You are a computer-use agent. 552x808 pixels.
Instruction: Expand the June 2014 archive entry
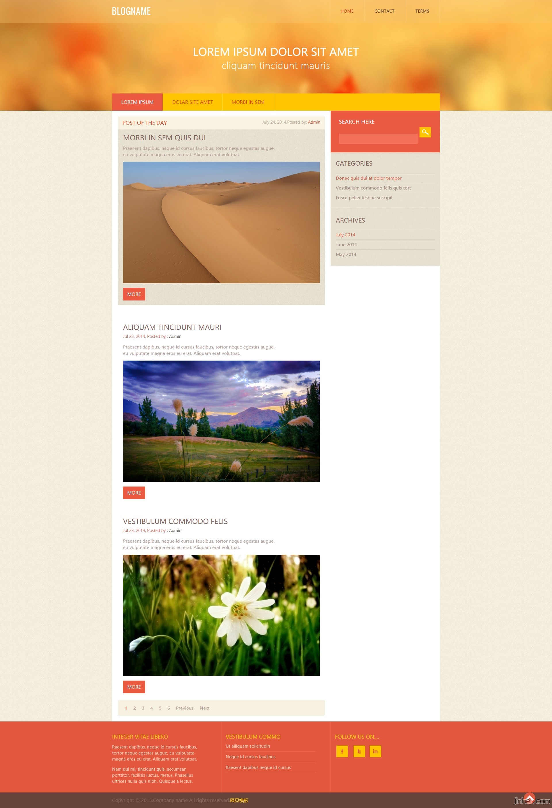(x=345, y=244)
